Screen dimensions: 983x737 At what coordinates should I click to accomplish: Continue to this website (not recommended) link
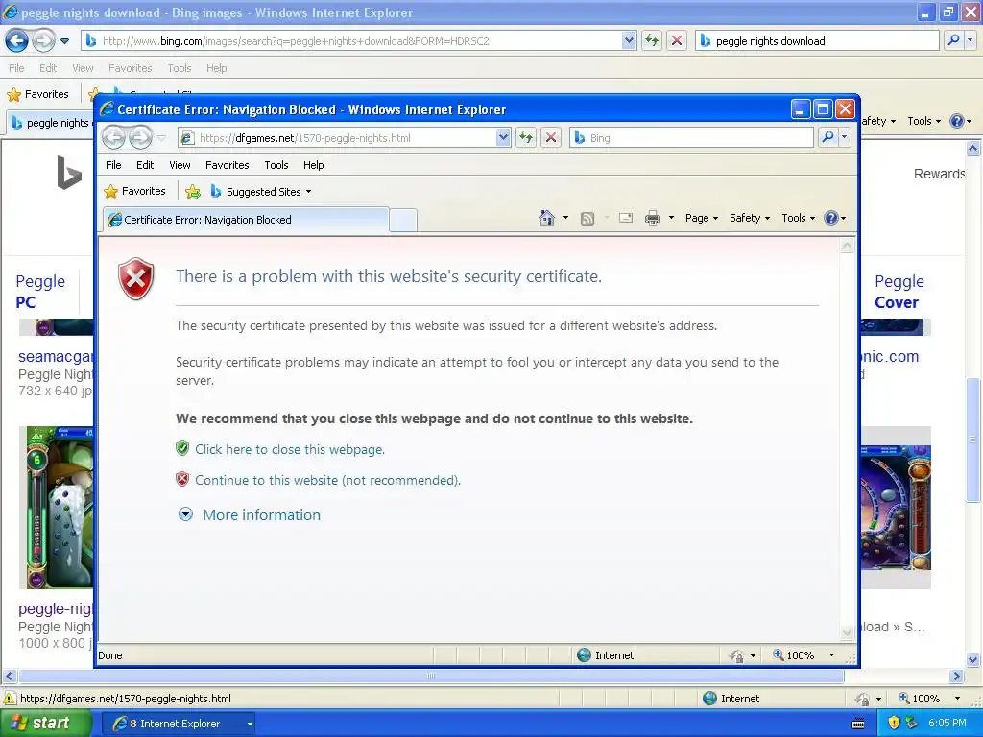point(328,480)
